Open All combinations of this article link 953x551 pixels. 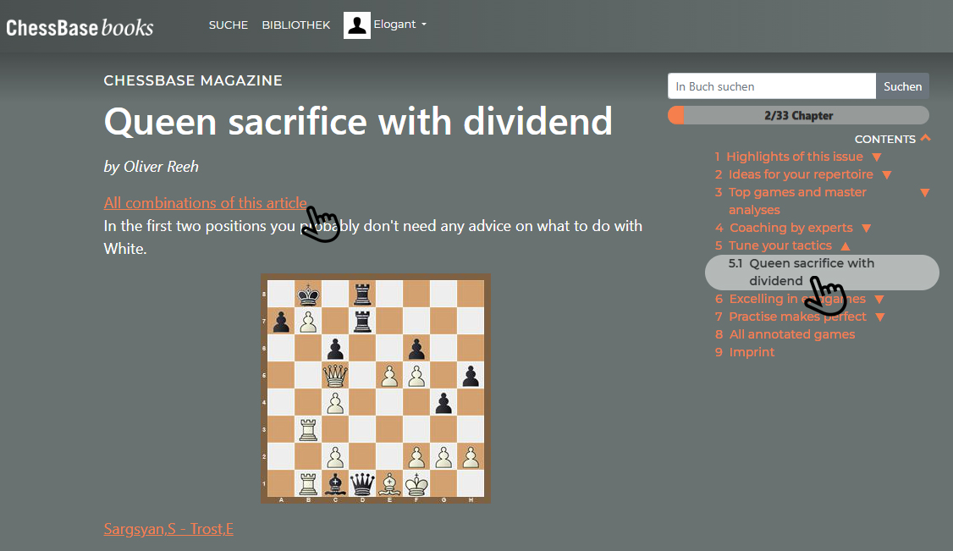(x=205, y=203)
